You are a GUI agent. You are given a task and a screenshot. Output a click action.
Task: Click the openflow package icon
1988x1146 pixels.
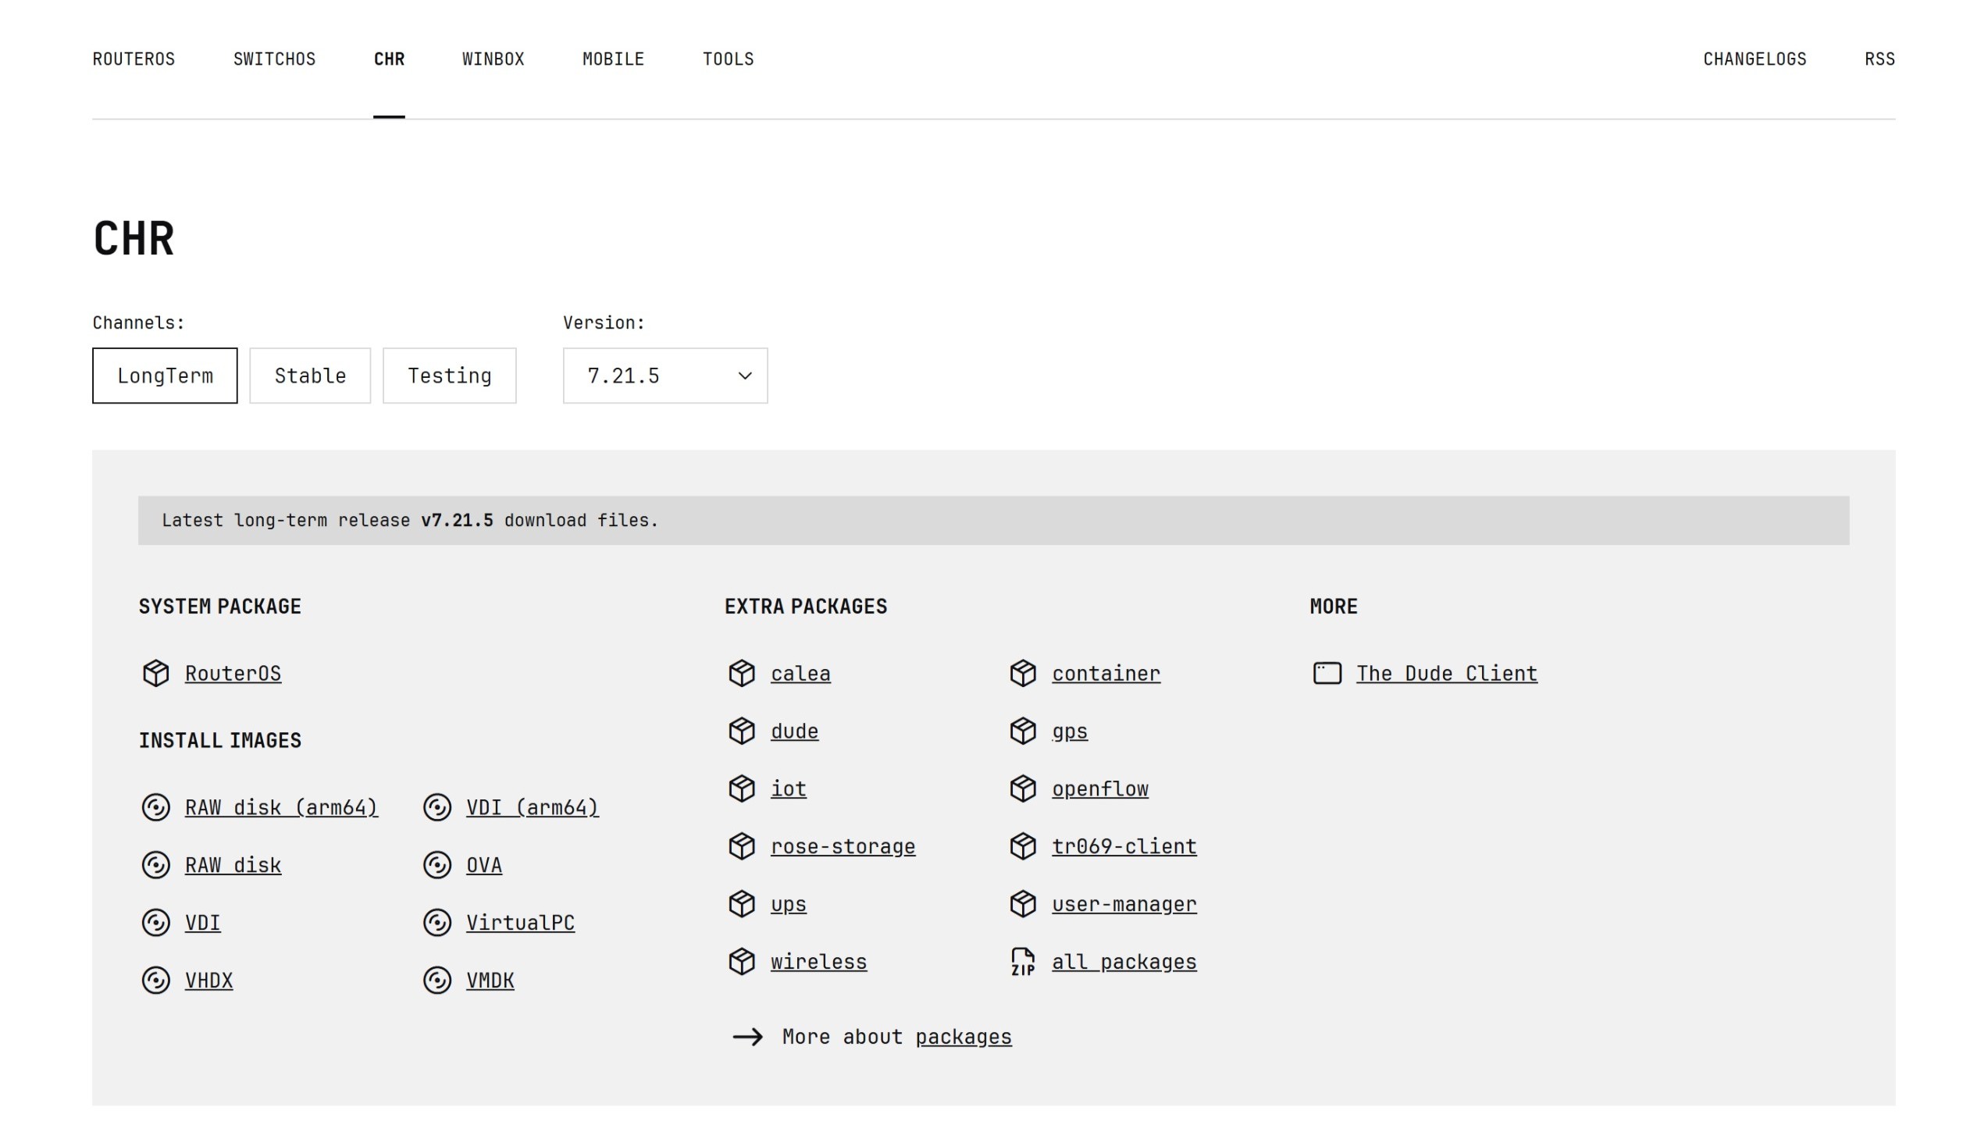click(x=1022, y=788)
